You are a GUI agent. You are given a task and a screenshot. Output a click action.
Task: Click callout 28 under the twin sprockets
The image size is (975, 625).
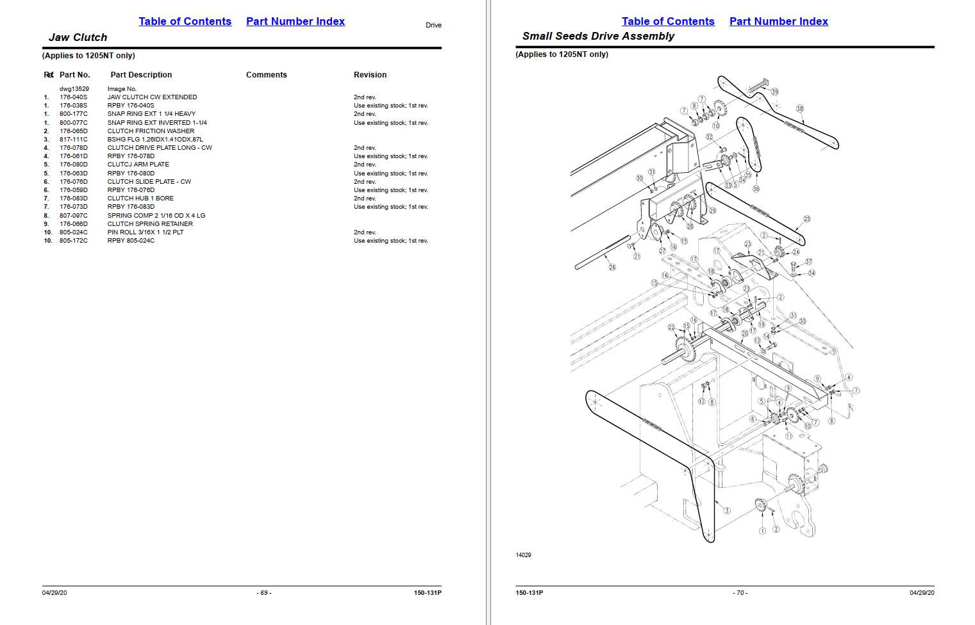[x=690, y=226]
